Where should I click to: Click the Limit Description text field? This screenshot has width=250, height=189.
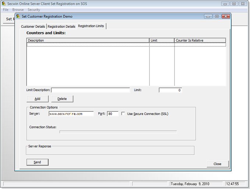pos(90,90)
